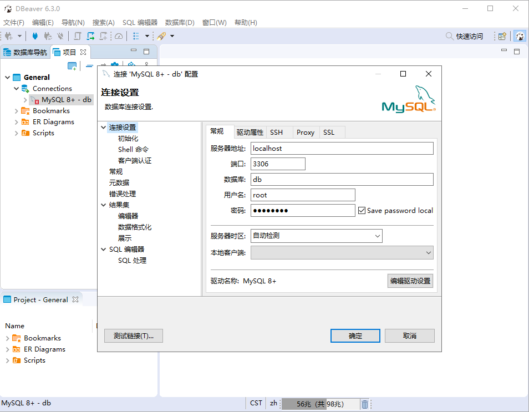Close the 项目 tab
This screenshot has width=529, height=412.
click(83, 52)
